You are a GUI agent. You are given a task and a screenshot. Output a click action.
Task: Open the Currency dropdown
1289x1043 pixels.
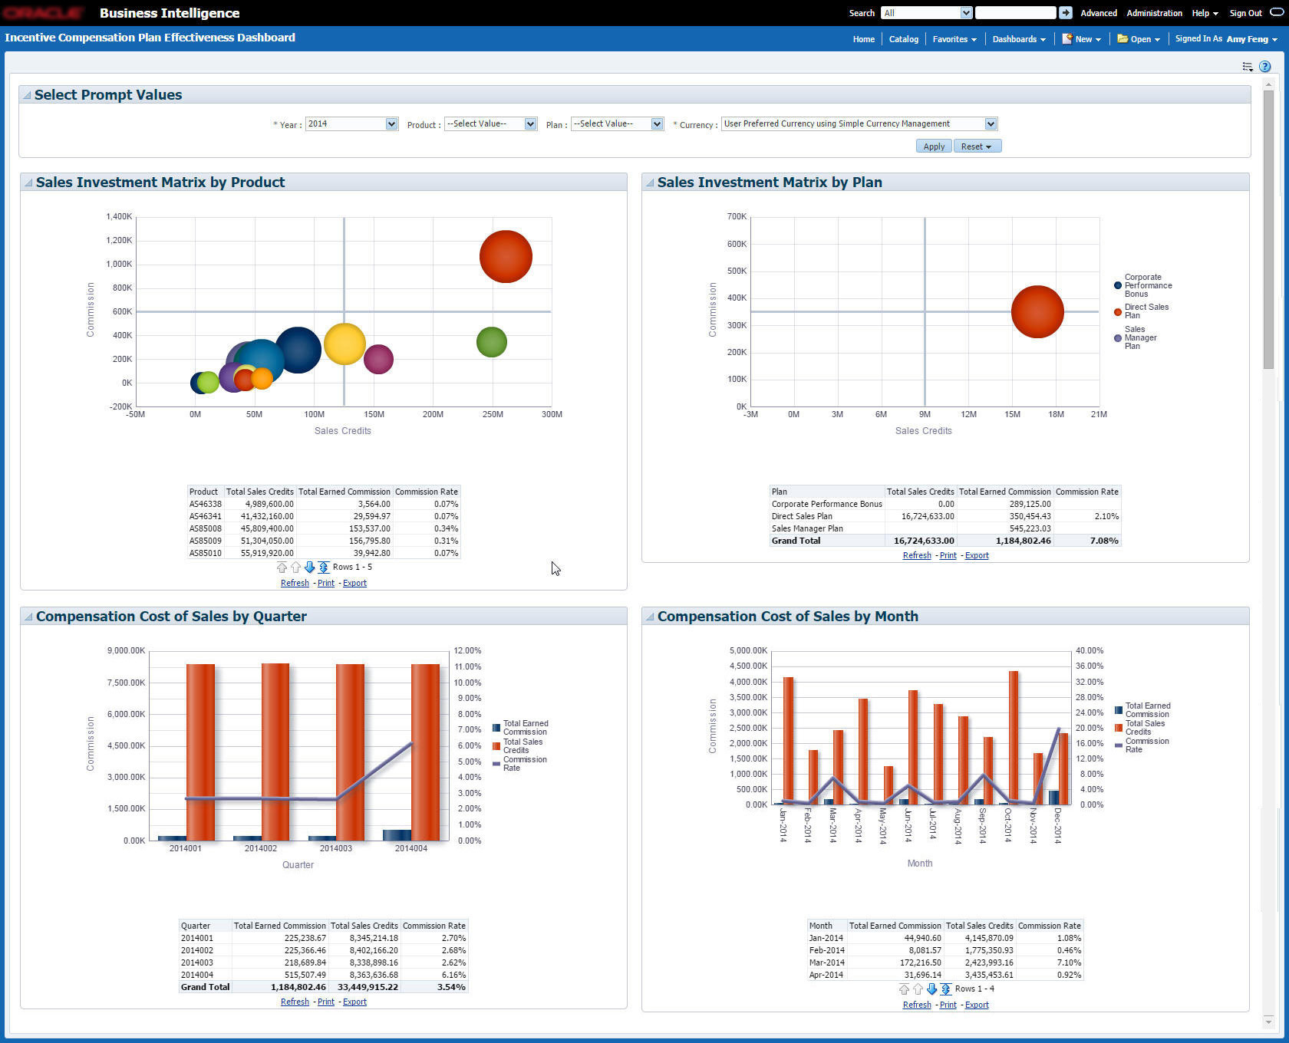click(x=991, y=124)
